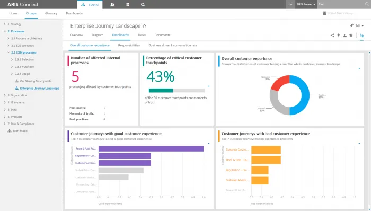Switch to the Diagram tab
371x211 pixels.
98,35
